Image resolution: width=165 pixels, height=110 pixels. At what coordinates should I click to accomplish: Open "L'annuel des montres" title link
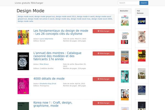point(57,56)
